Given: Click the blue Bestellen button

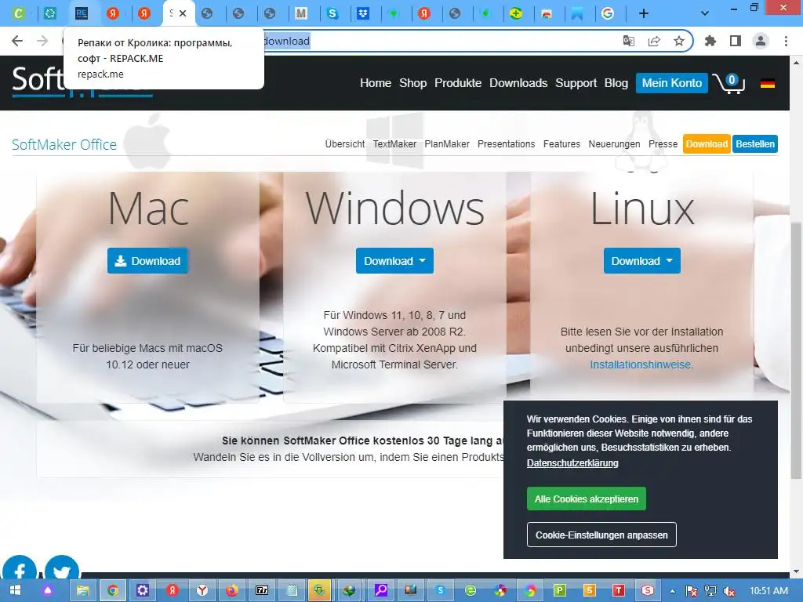Looking at the screenshot, I should [755, 144].
